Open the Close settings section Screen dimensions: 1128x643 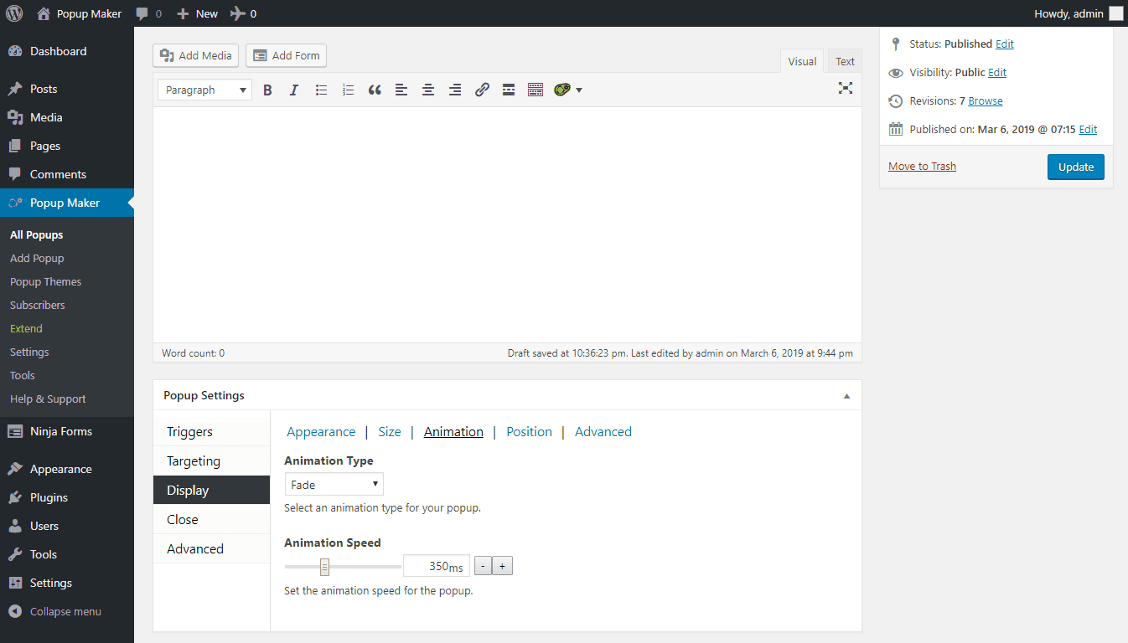click(x=211, y=520)
